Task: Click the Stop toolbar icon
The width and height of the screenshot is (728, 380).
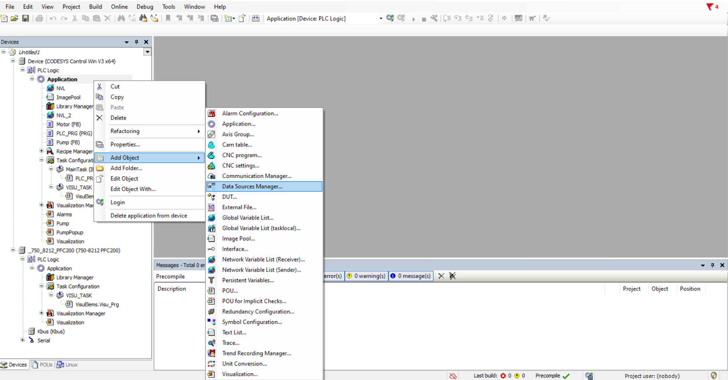Action: (x=424, y=18)
